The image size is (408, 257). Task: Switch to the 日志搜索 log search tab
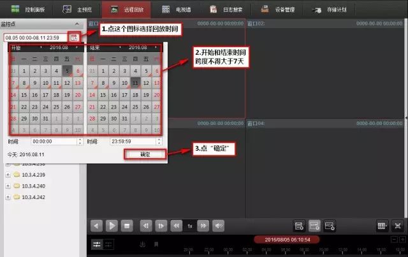(230, 11)
